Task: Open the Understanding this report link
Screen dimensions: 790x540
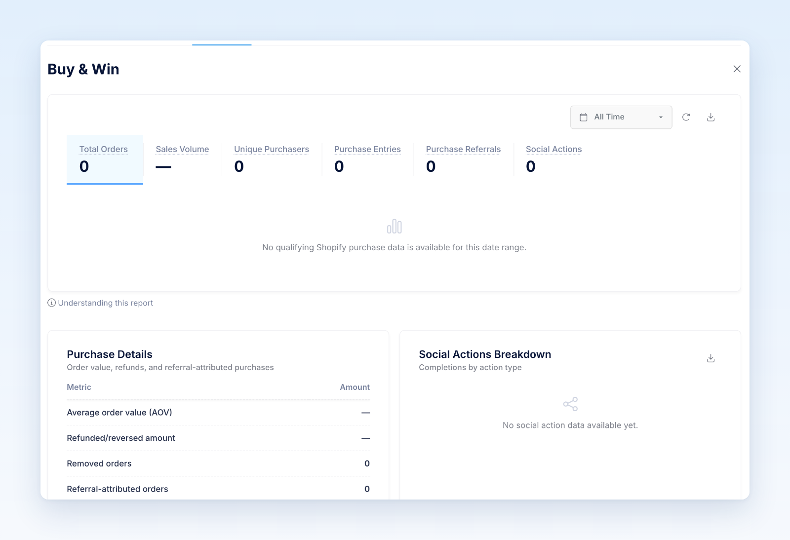Action: click(106, 303)
